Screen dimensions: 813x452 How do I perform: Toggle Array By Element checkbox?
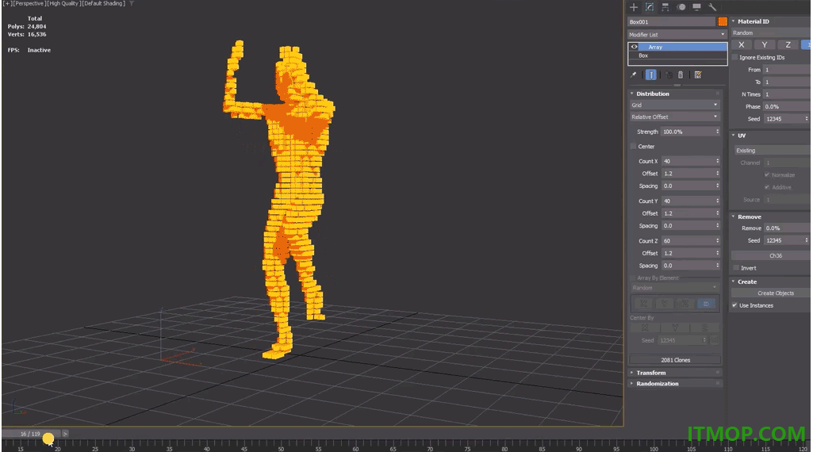point(633,278)
